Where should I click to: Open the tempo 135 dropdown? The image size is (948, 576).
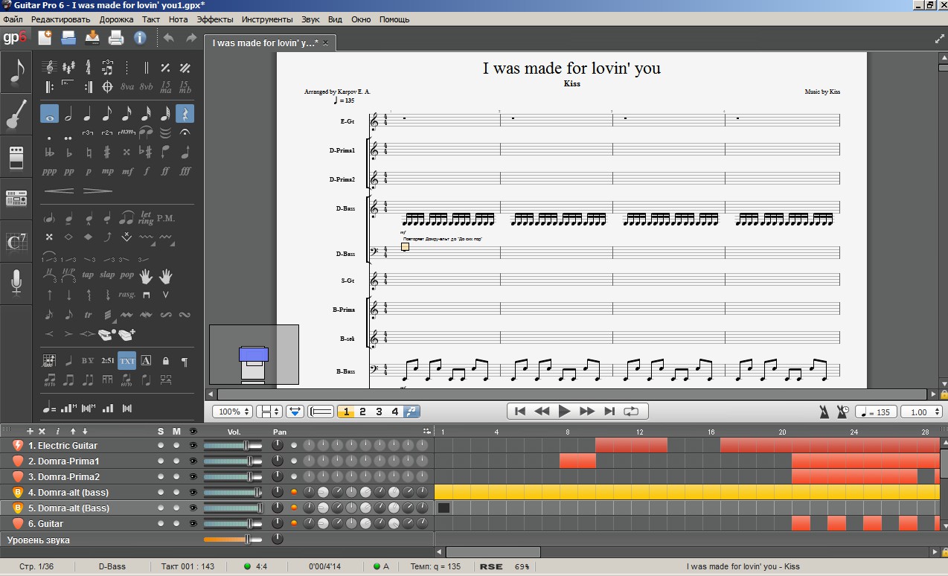click(876, 412)
